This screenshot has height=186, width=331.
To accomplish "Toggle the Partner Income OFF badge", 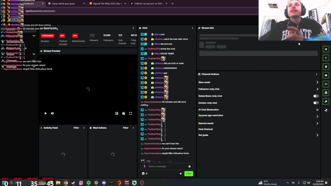I will [x=62, y=36].
